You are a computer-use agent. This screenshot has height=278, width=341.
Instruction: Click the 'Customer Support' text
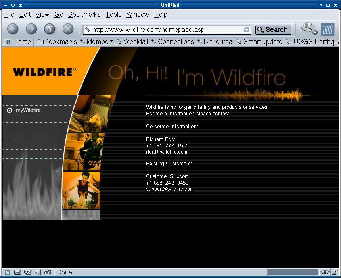[x=167, y=176]
